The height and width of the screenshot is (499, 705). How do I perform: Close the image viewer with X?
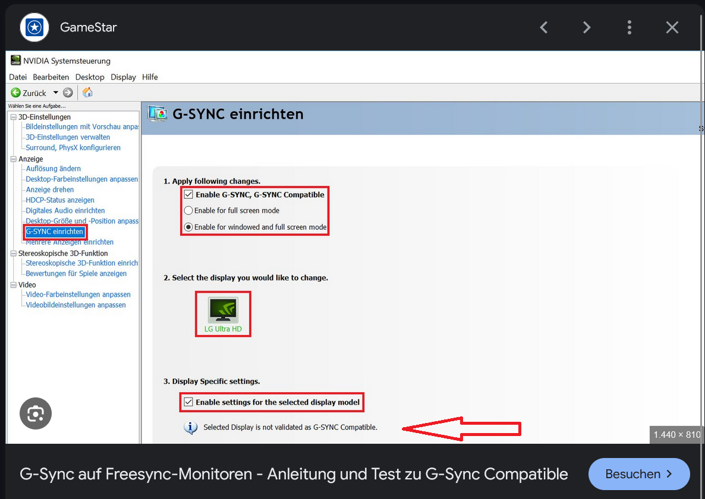672,27
